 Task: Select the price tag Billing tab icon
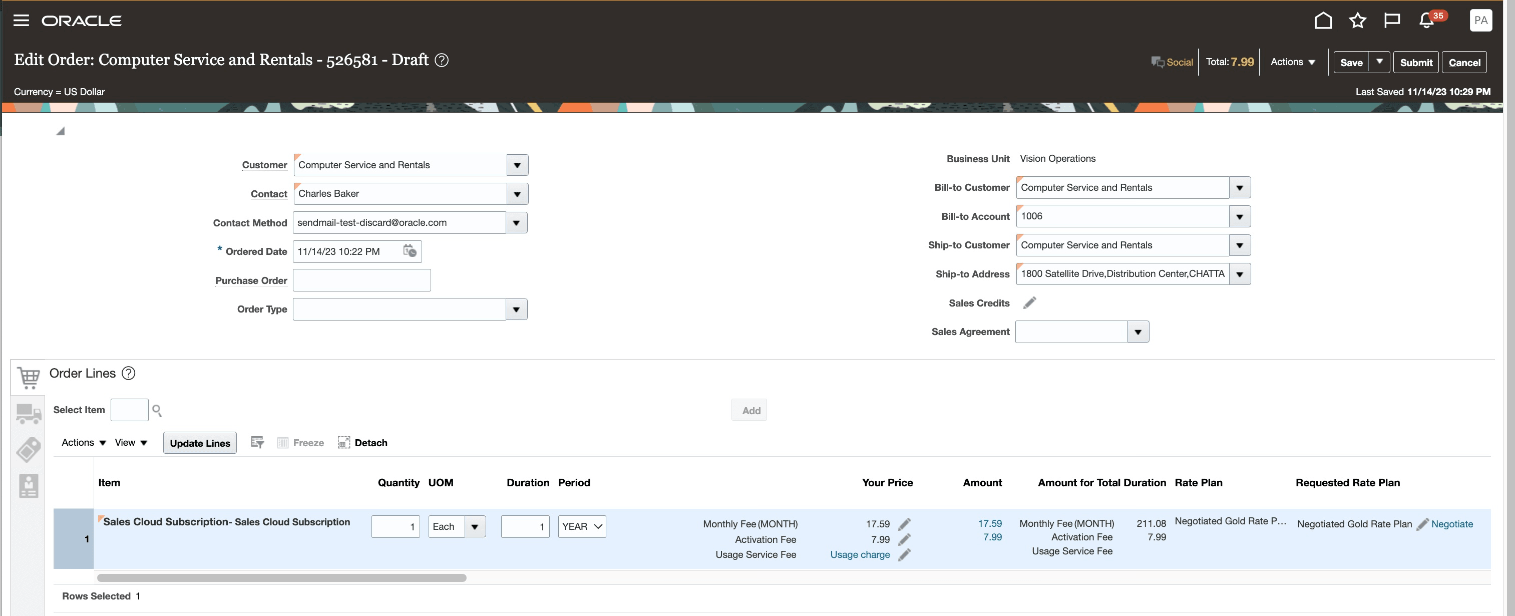pyautogui.click(x=28, y=450)
